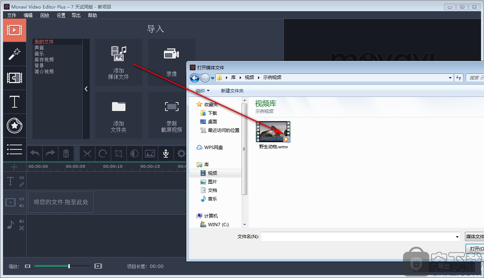Open recent locations arrow beside Forward
The image size is (484, 278).
[212, 78]
